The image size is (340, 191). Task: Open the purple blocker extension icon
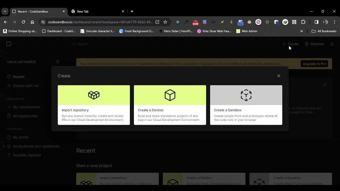258,22
